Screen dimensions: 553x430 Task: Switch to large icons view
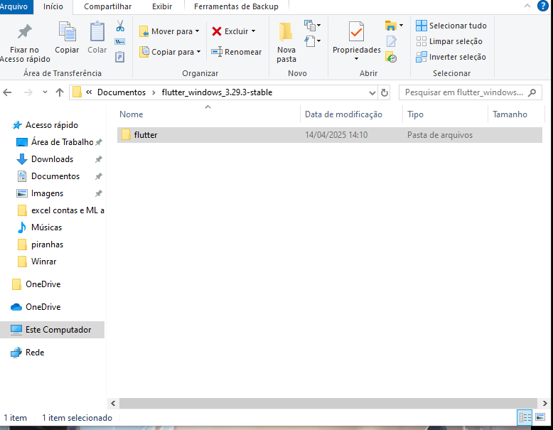[x=540, y=417]
